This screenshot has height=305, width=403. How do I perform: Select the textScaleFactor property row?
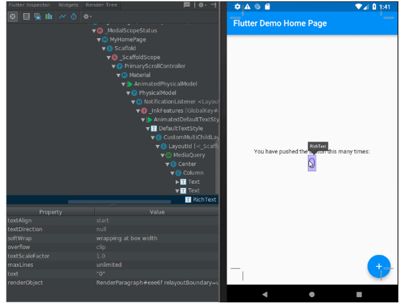pos(113,256)
